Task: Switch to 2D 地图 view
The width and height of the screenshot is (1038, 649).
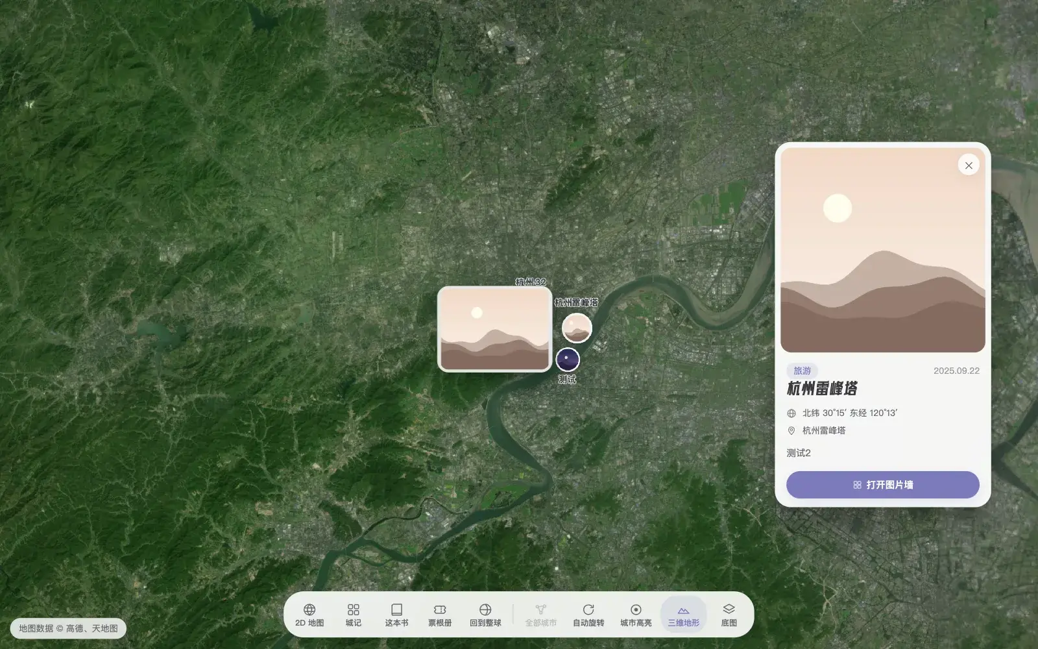Action: (309, 615)
